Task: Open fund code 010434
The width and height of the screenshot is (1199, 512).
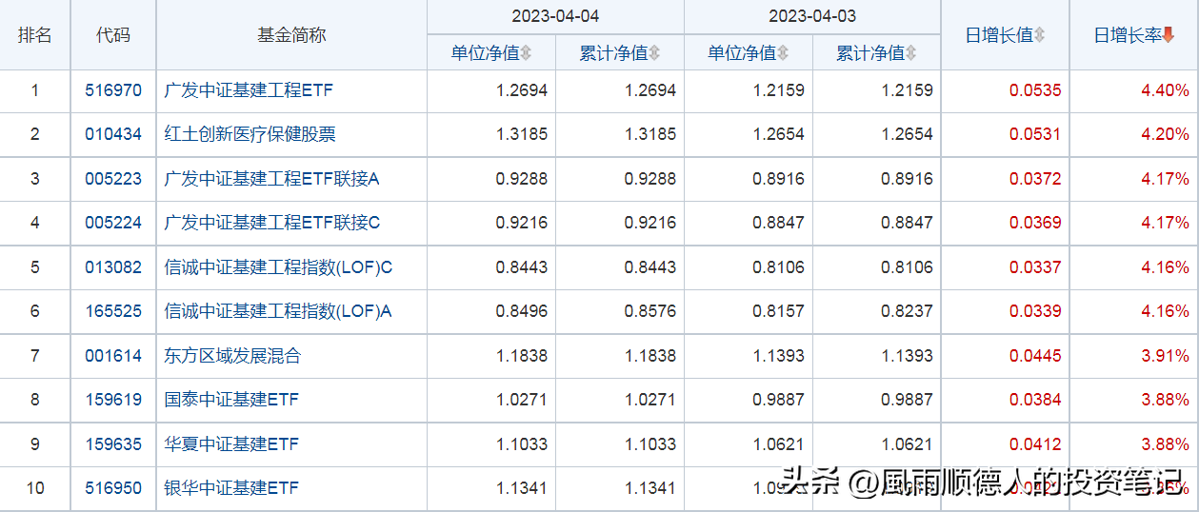Action: point(113,134)
